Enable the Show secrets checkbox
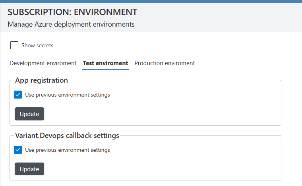Viewport: 302px width, 186px height. pyautogui.click(x=14, y=45)
